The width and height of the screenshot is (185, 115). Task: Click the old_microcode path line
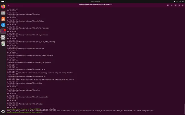point(27,35)
